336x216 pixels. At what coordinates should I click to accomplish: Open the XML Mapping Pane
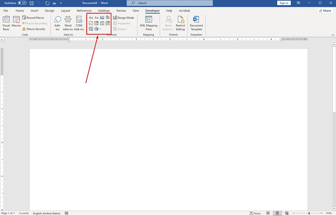(148, 23)
